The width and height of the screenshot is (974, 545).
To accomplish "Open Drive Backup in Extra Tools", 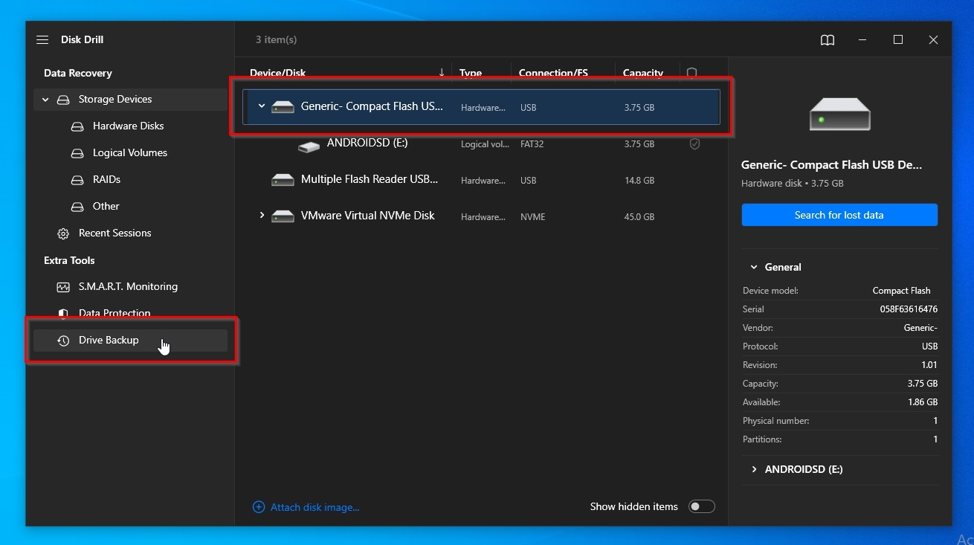I will 130,341.
